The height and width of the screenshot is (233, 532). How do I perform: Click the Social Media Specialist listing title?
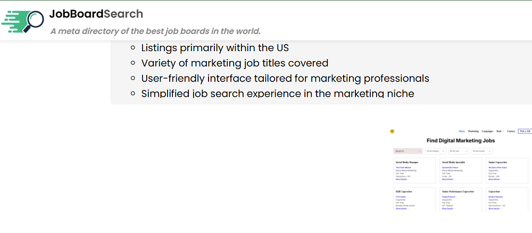(454, 162)
